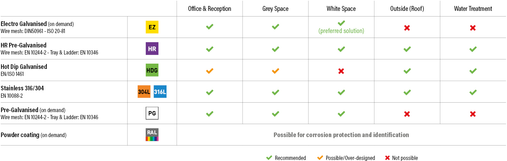Viewport: 507px width, 161px height.
Task: Click the RAL rainbow colour badge
Action: pyautogui.click(x=152, y=135)
